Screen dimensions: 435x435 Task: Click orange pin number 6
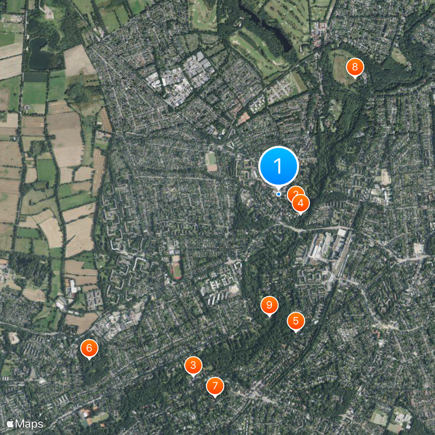click(89, 348)
